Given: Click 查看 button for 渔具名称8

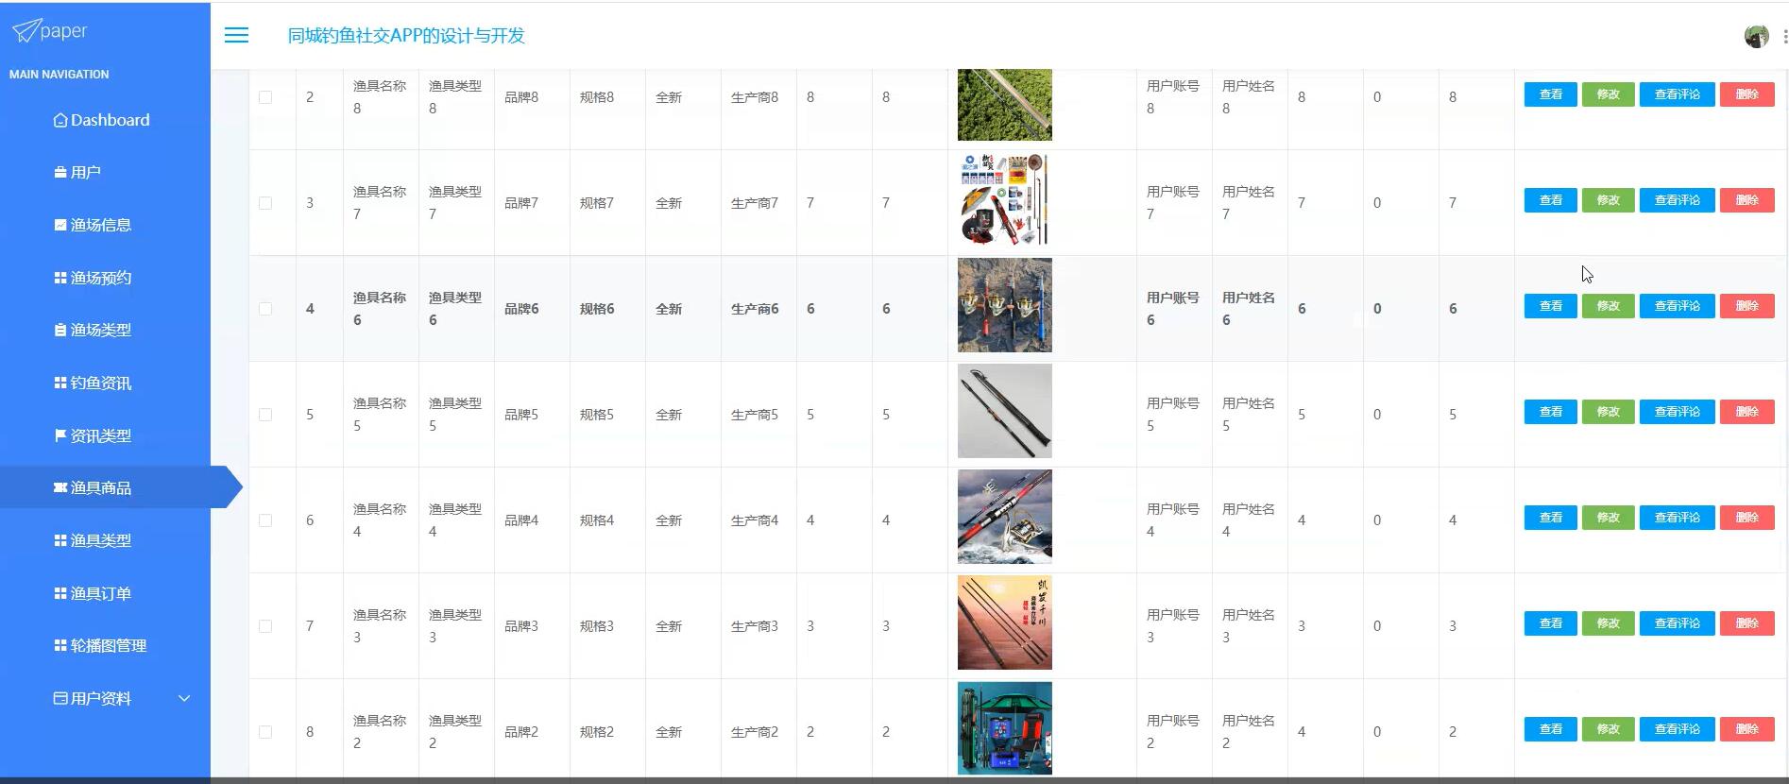Looking at the screenshot, I should click(x=1550, y=94).
